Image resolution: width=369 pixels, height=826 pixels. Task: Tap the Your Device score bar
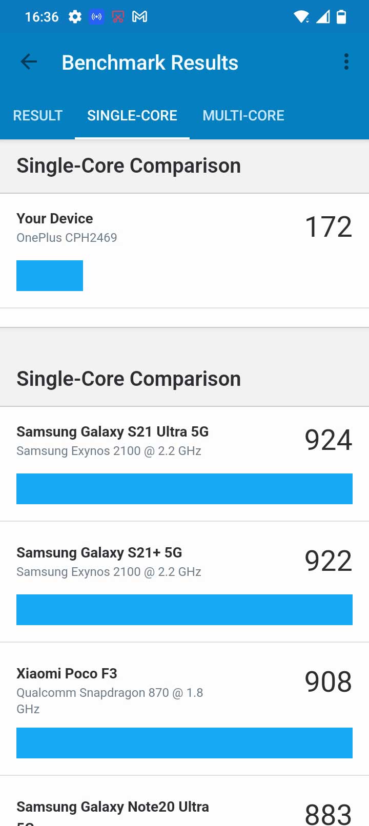(50, 276)
